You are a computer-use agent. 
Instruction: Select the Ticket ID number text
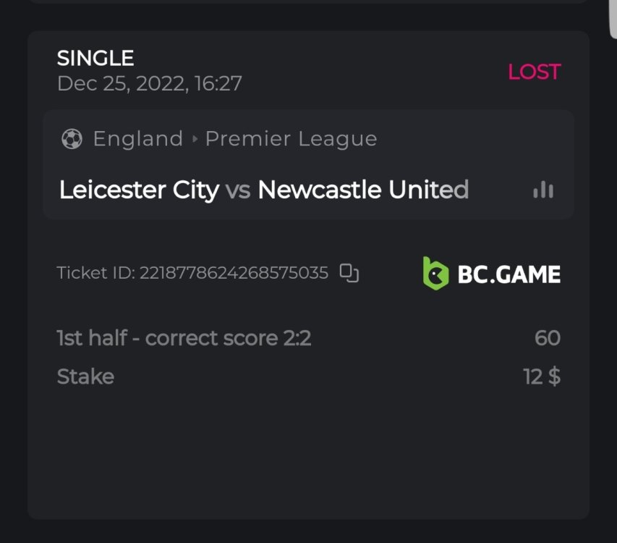click(239, 273)
